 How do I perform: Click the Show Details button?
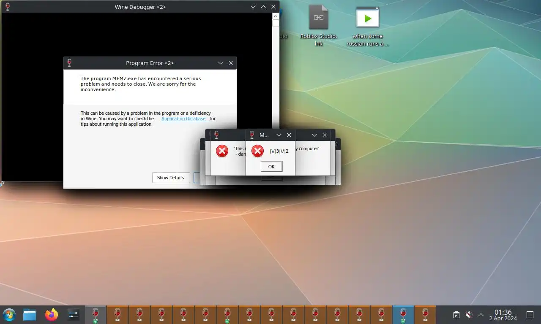pos(171,178)
